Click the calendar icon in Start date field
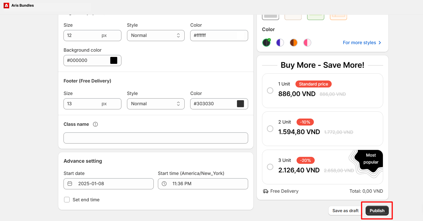The image size is (423, 221). click(x=70, y=184)
